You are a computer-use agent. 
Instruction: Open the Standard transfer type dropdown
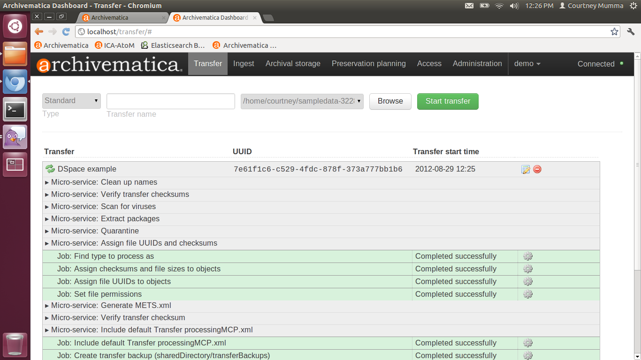click(71, 101)
